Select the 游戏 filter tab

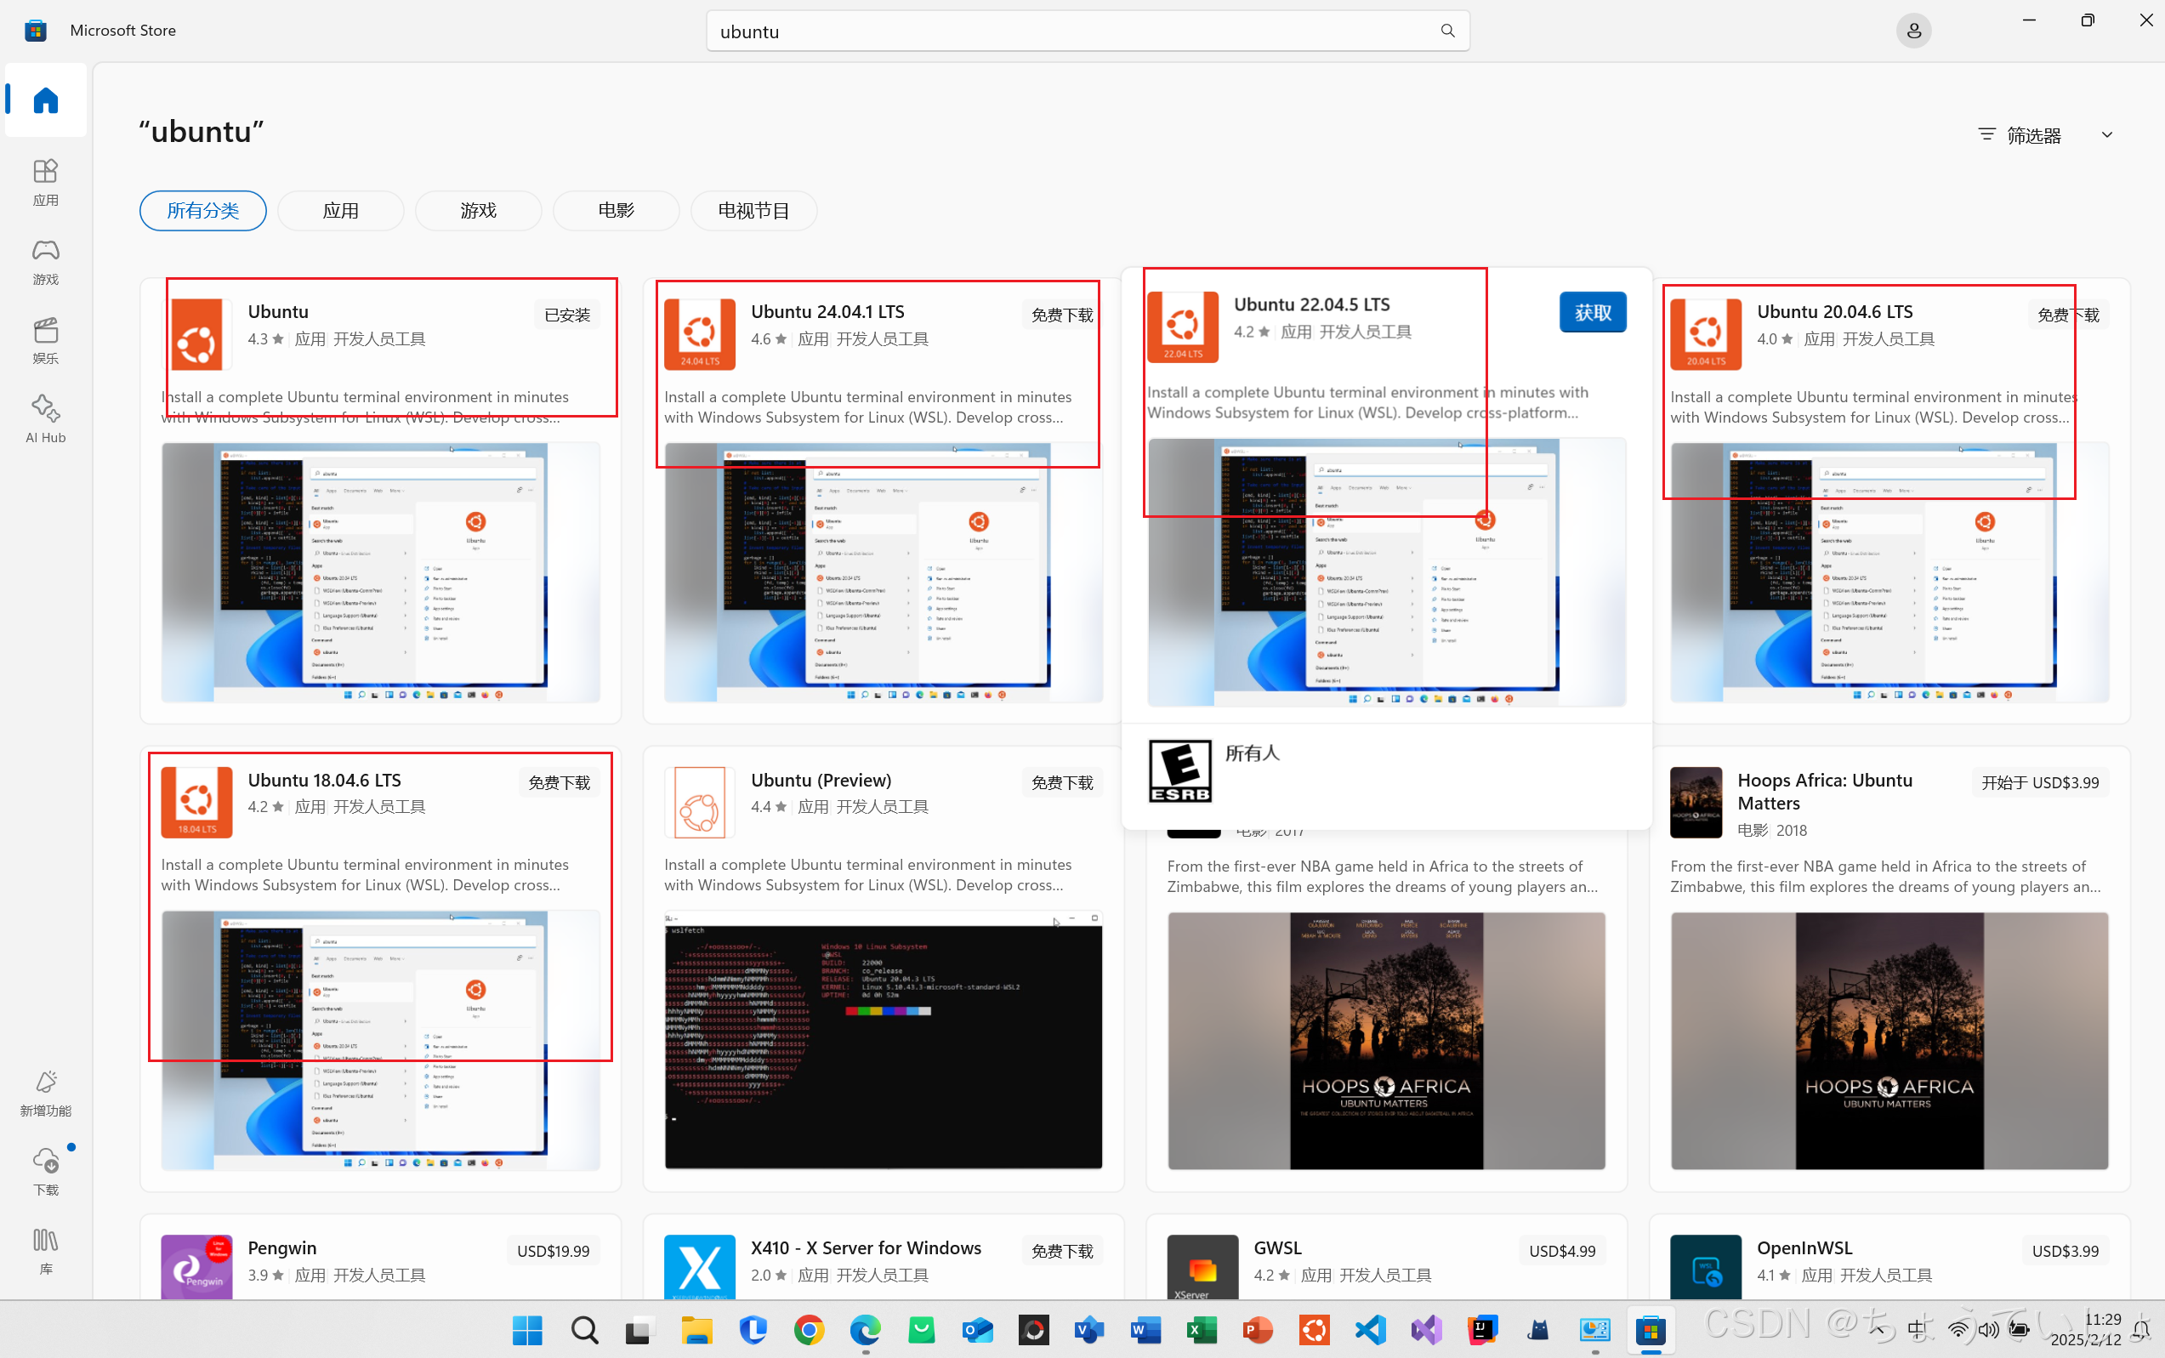click(x=479, y=210)
